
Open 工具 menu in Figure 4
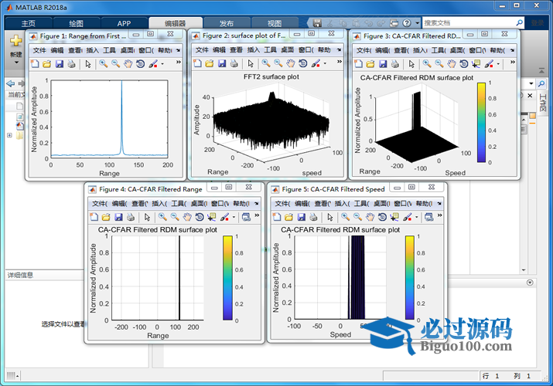pos(179,203)
